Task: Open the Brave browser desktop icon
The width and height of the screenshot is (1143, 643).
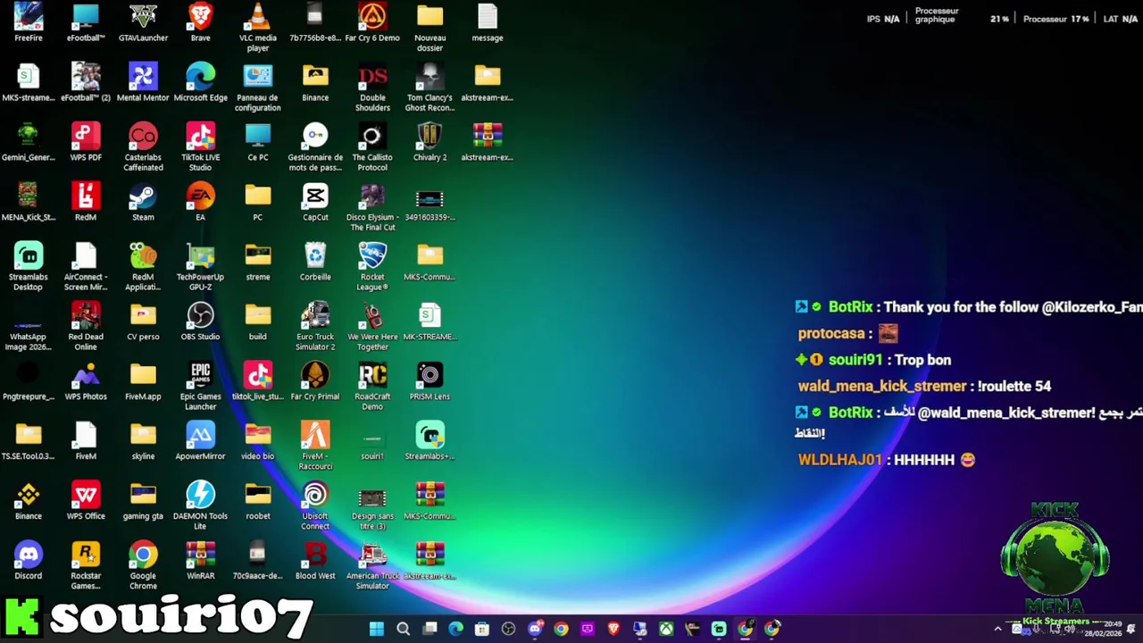Action: tap(200, 23)
